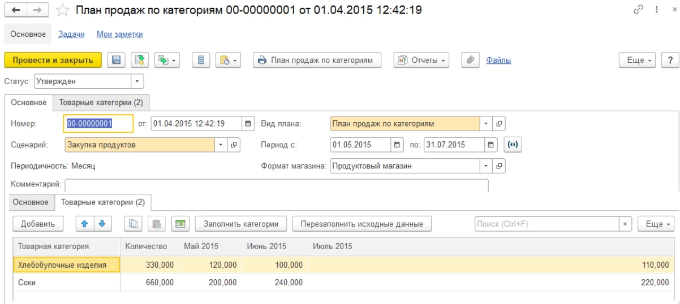The height and width of the screenshot is (304, 680).
Task: Click Перезаполнить исходные данные
Action: pos(363,224)
